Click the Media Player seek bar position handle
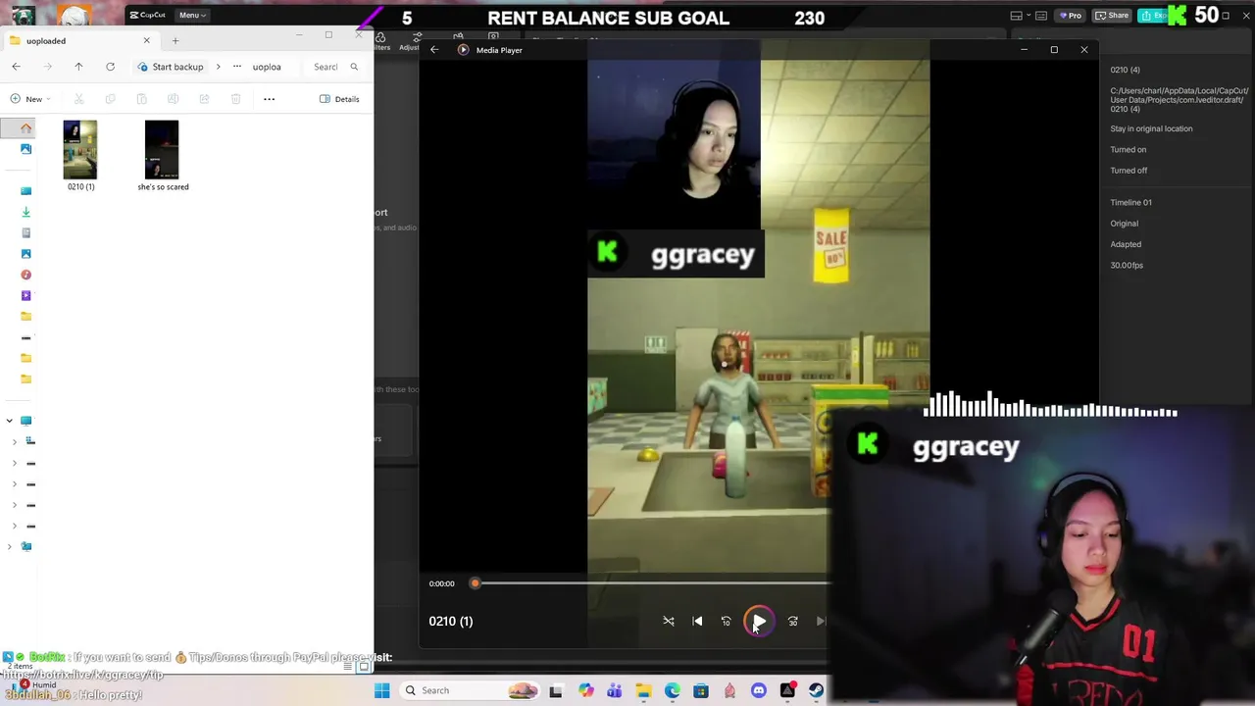 tap(475, 583)
